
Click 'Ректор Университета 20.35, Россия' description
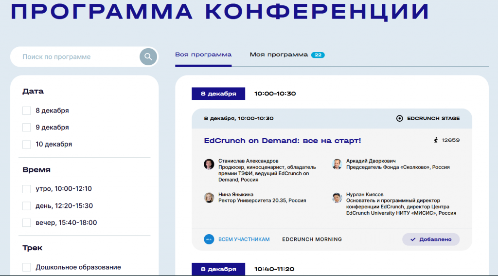tap(262, 201)
